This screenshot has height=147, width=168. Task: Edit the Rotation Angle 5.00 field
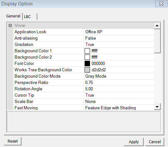[x=119, y=89]
